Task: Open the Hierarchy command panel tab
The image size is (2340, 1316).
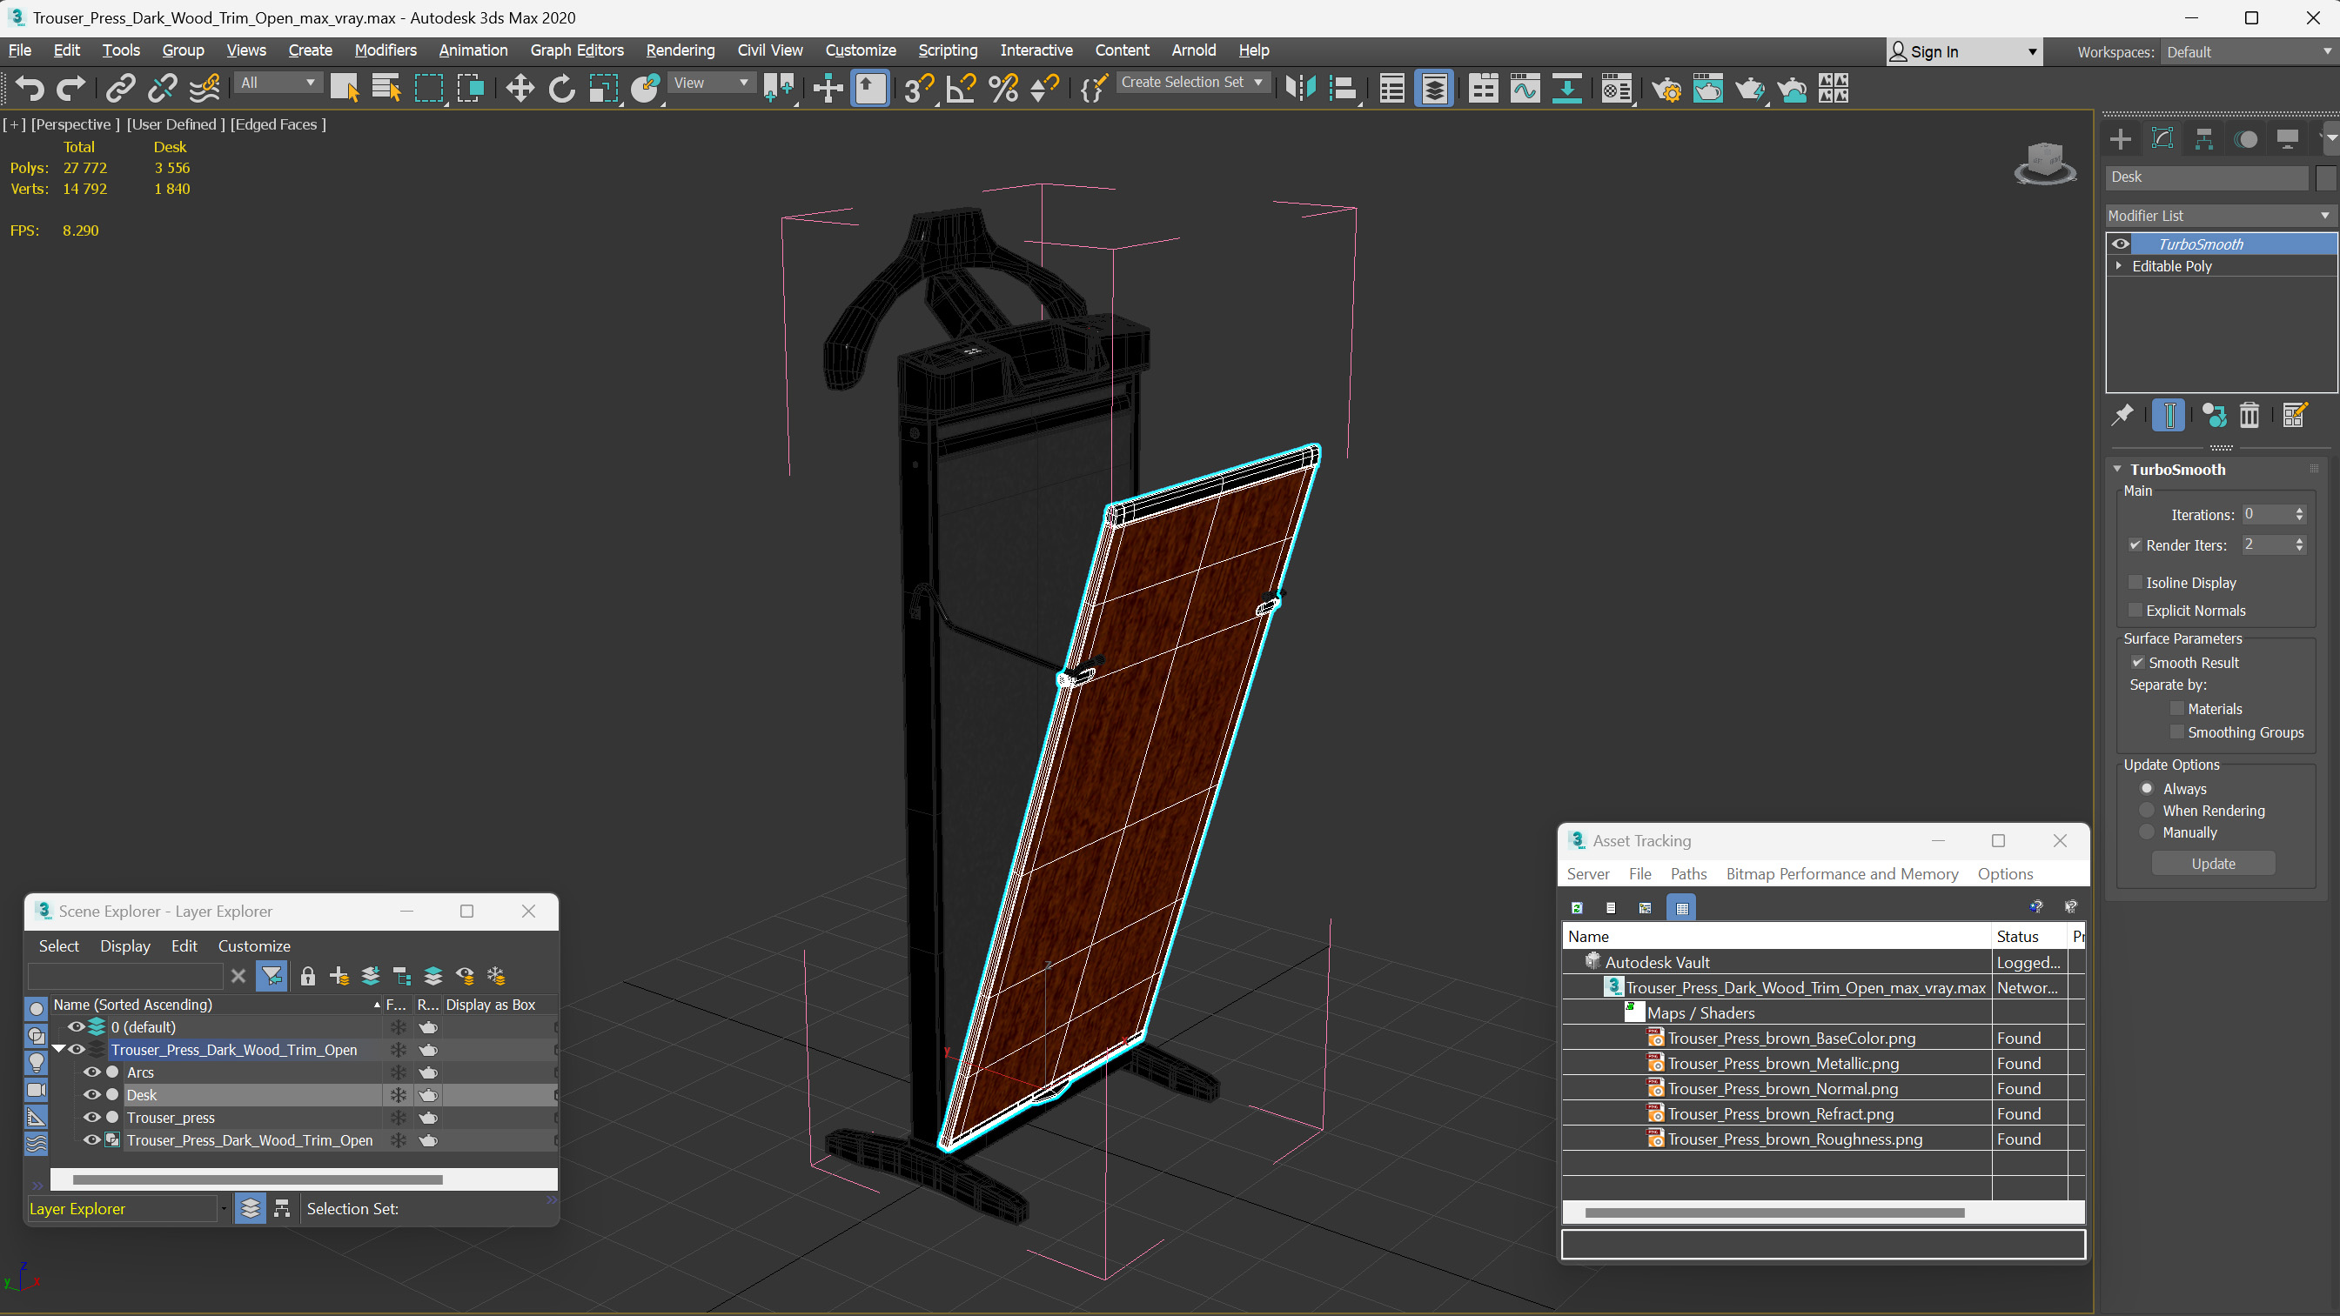Action: [x=2203, y=139]
